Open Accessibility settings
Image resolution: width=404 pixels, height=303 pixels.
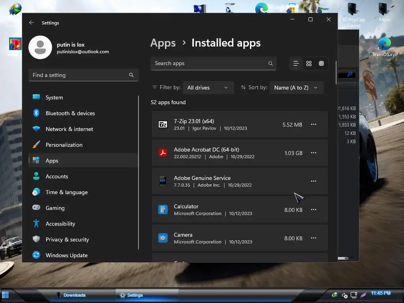tap(84, 224)
